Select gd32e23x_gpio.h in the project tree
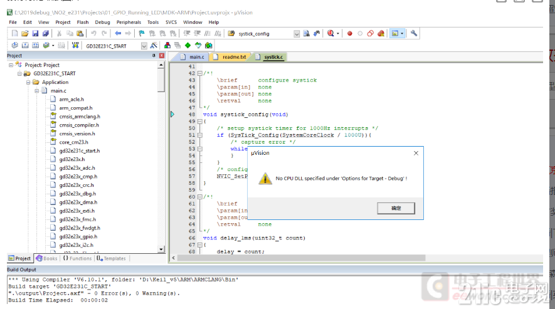Screen dimensions: 555x309 pos(78,236)
